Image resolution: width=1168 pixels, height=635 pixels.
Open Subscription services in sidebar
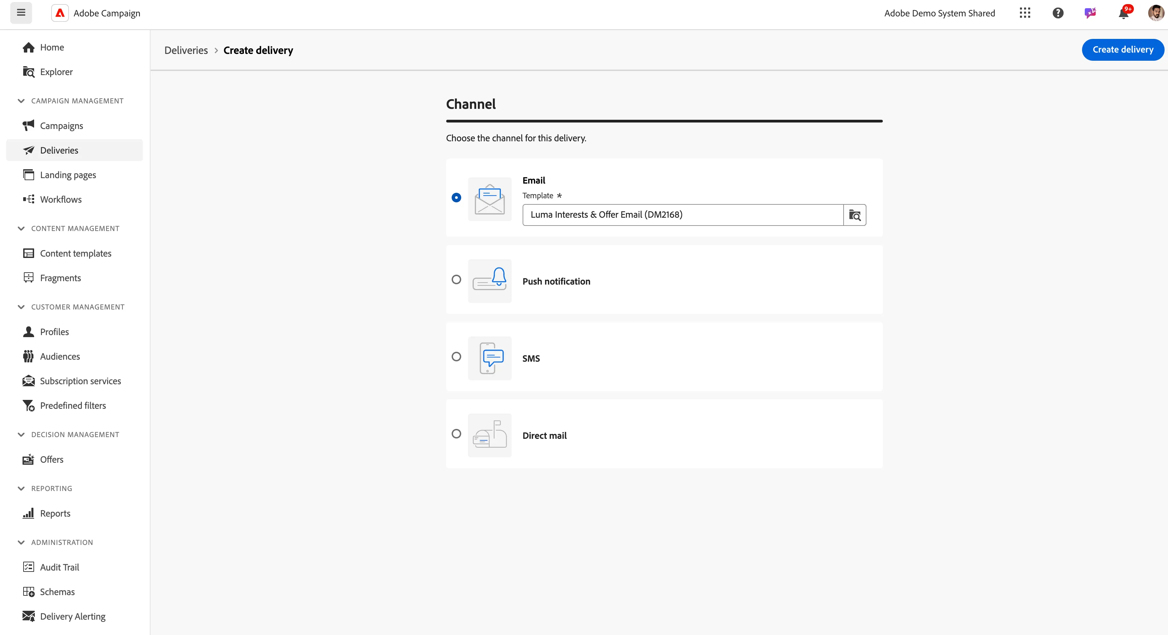pos(74,381)
